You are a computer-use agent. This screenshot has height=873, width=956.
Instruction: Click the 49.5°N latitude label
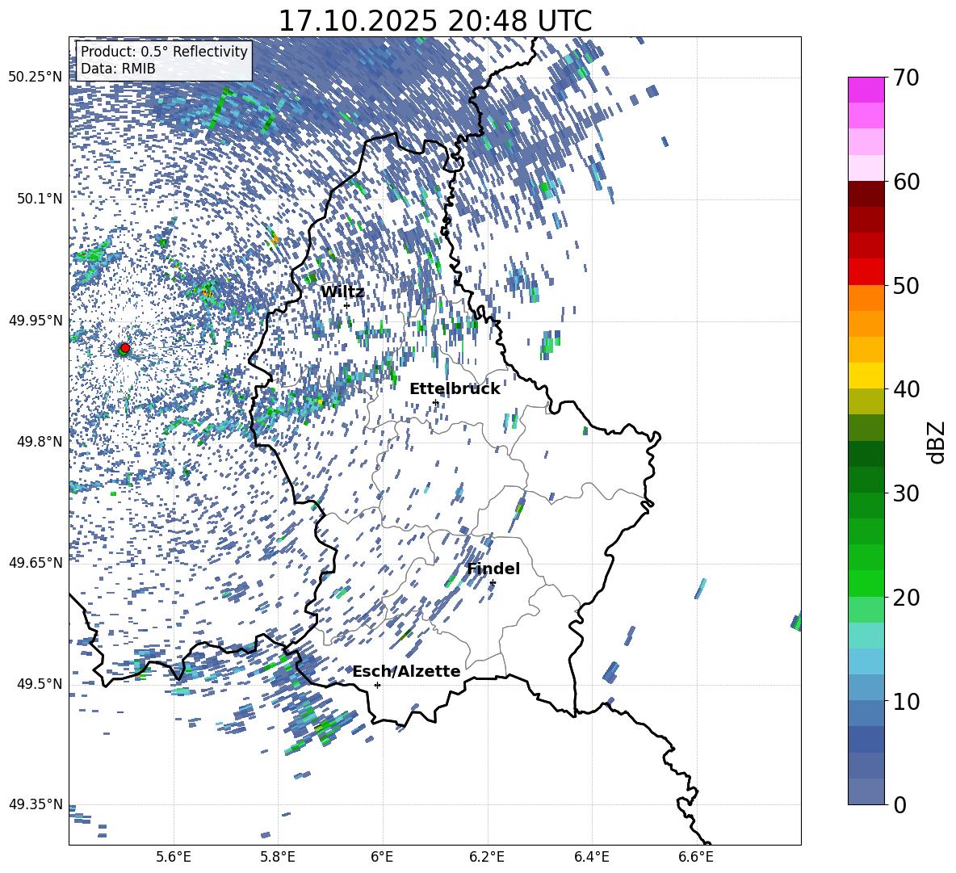tap(40, 683)
